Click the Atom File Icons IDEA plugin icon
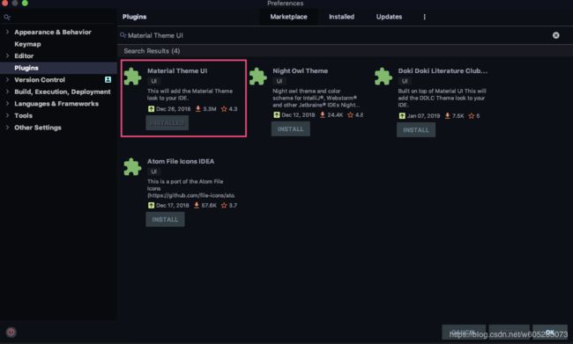This screenshot has height=344, width=573. point(132,167)
